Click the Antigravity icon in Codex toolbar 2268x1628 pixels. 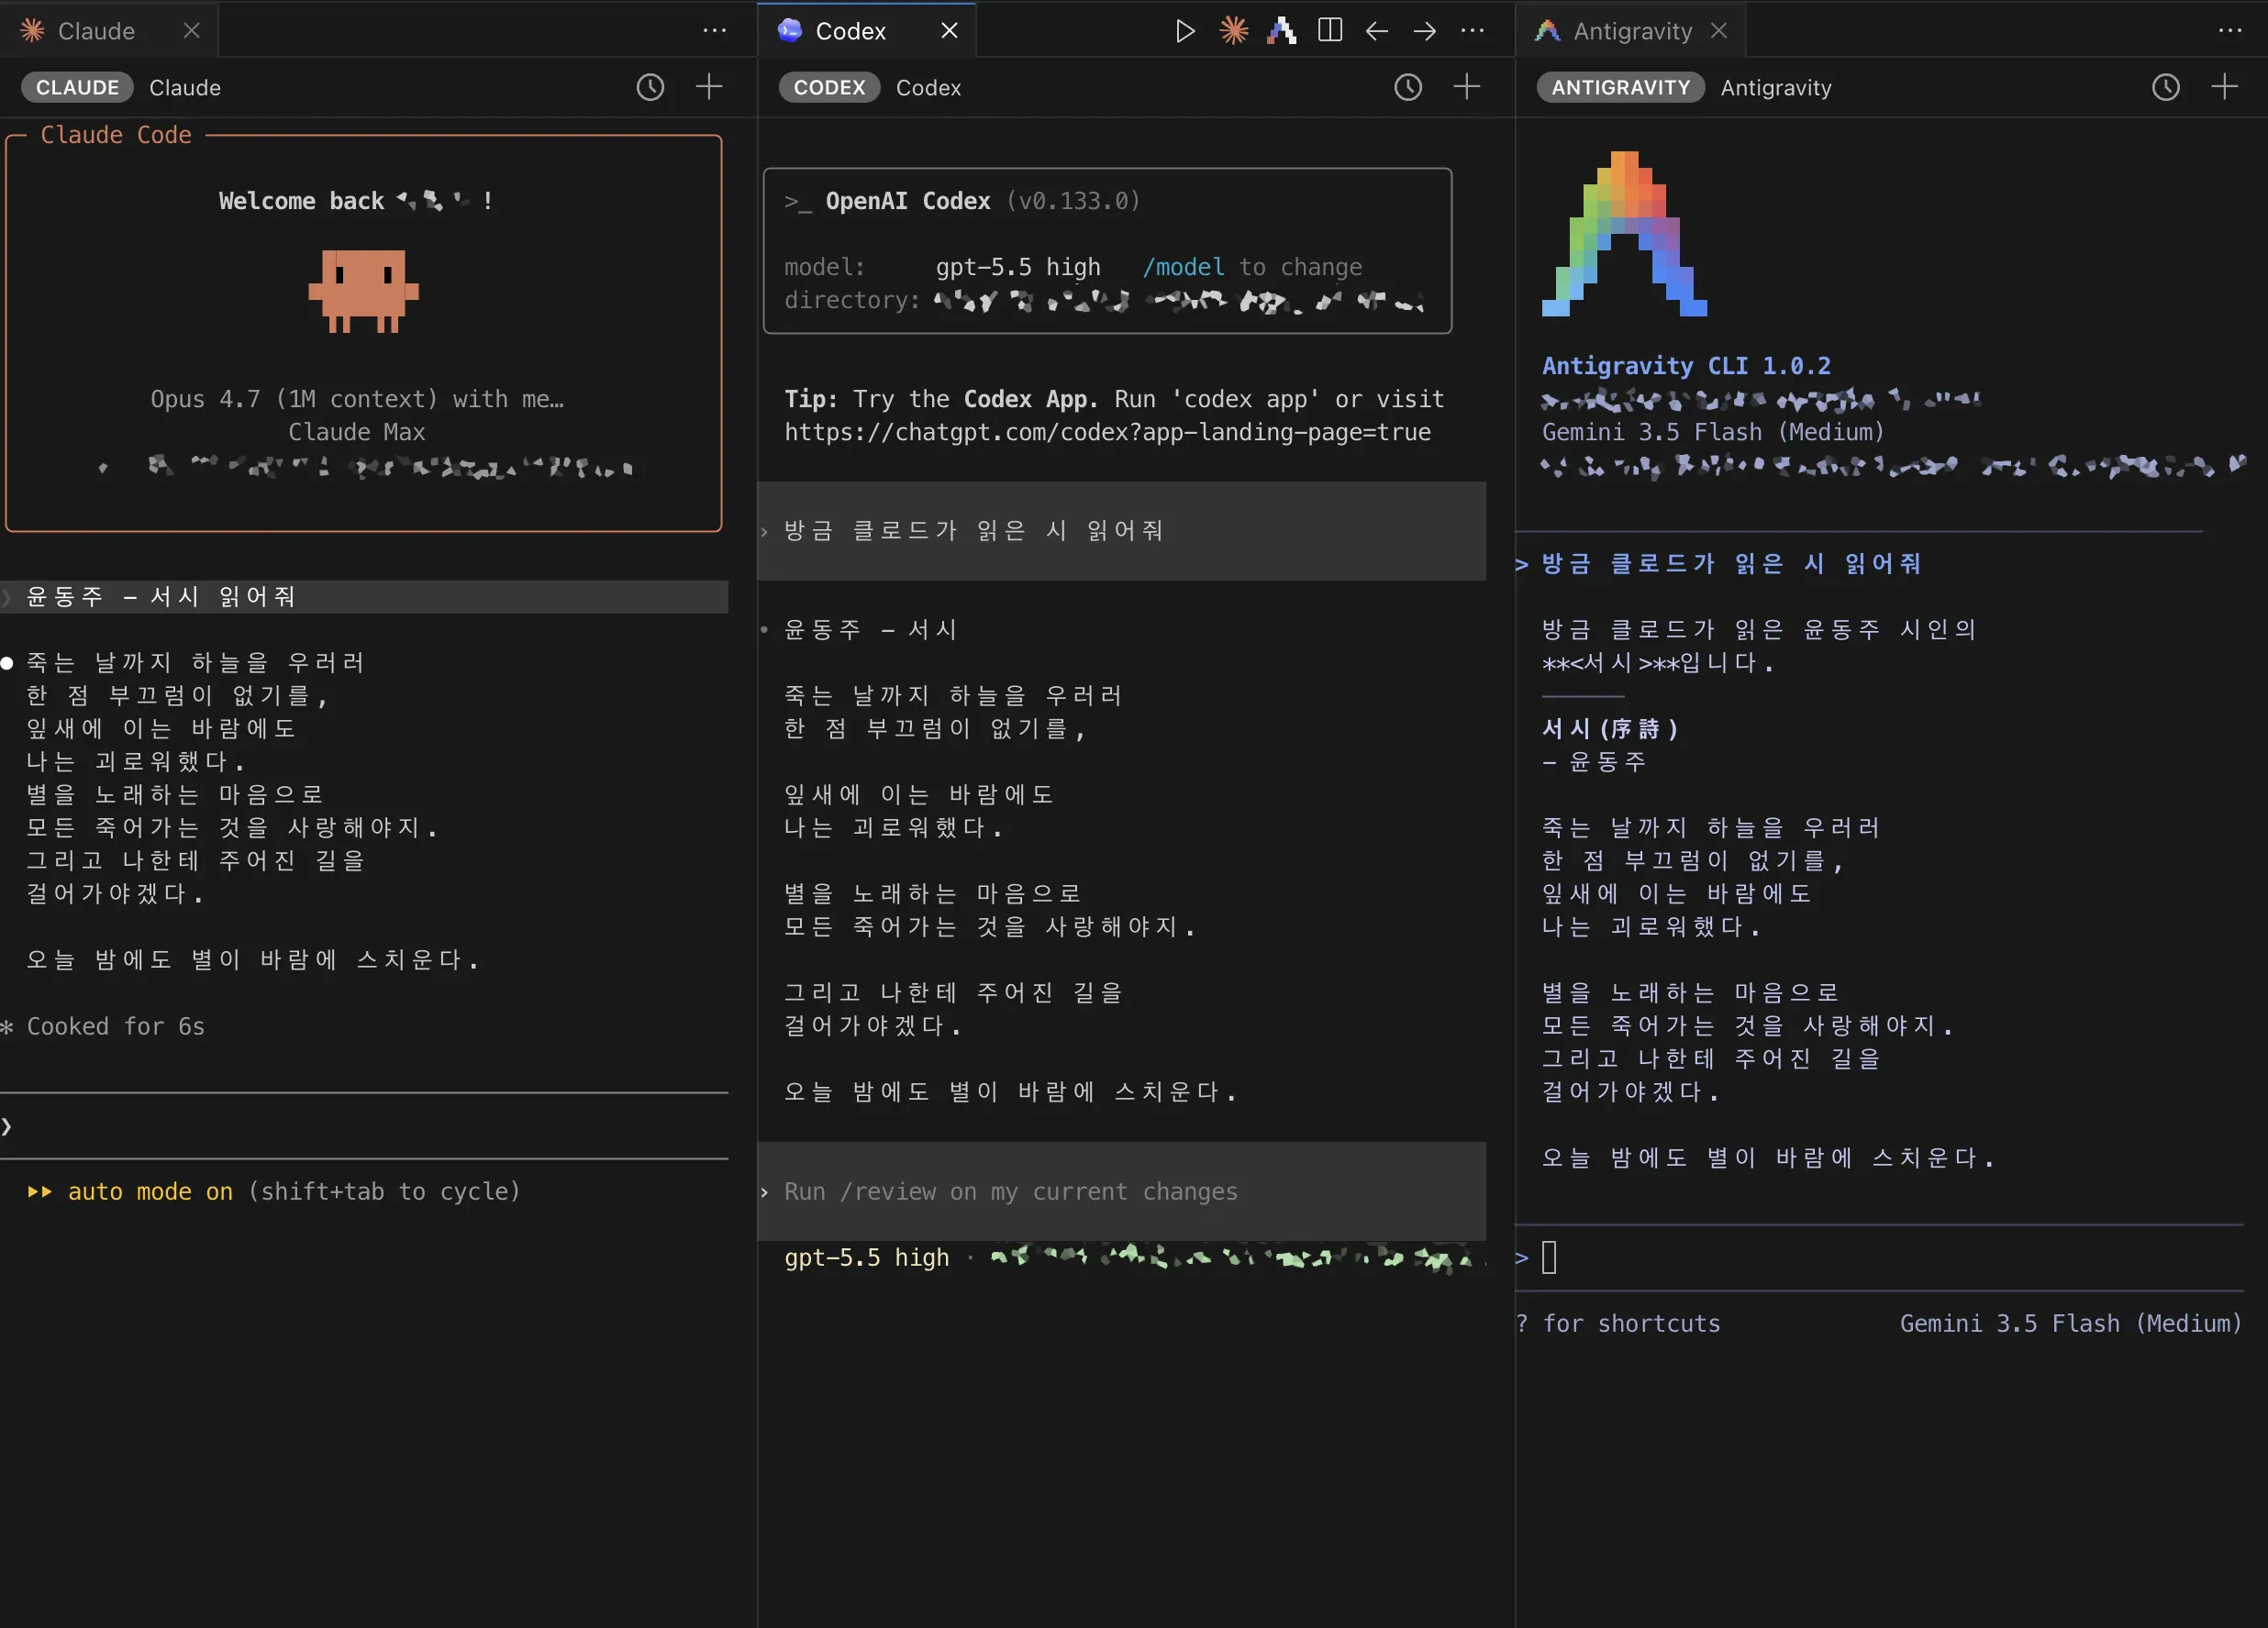pyautogui.click(x=1282, y=31)
